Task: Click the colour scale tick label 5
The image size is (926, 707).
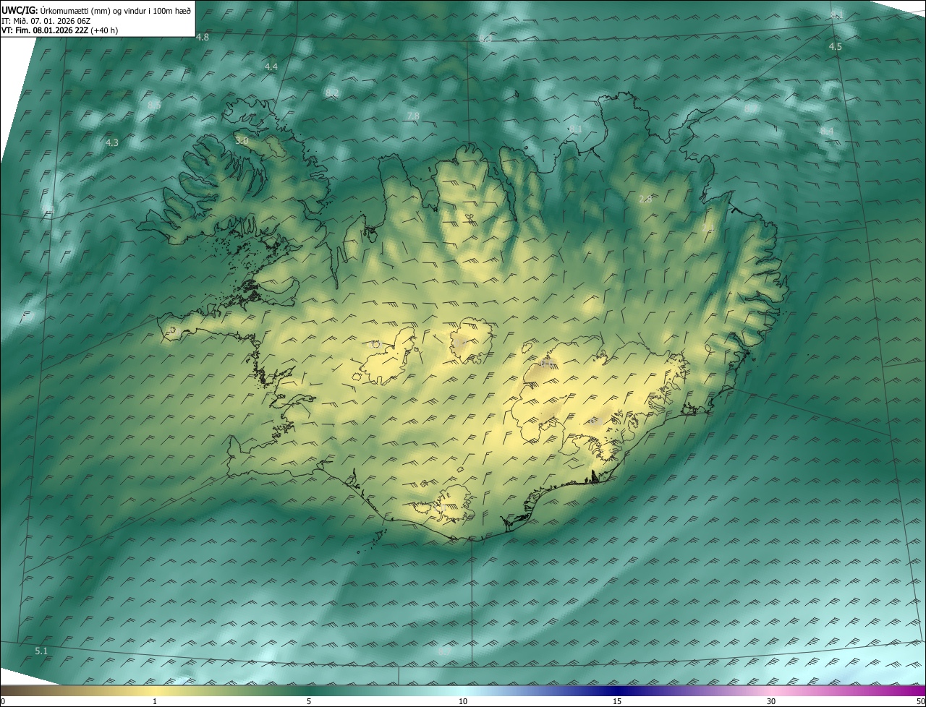Action: (309, 701)
